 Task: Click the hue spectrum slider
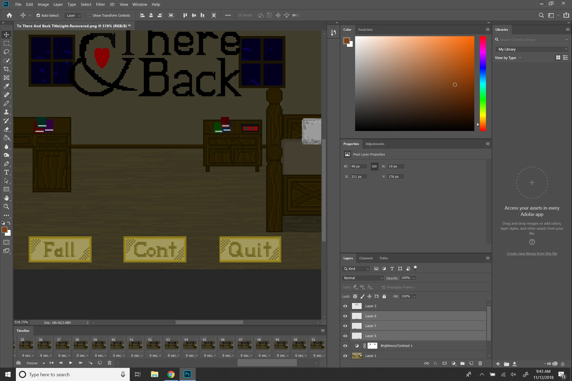click(x=483, y=83)
